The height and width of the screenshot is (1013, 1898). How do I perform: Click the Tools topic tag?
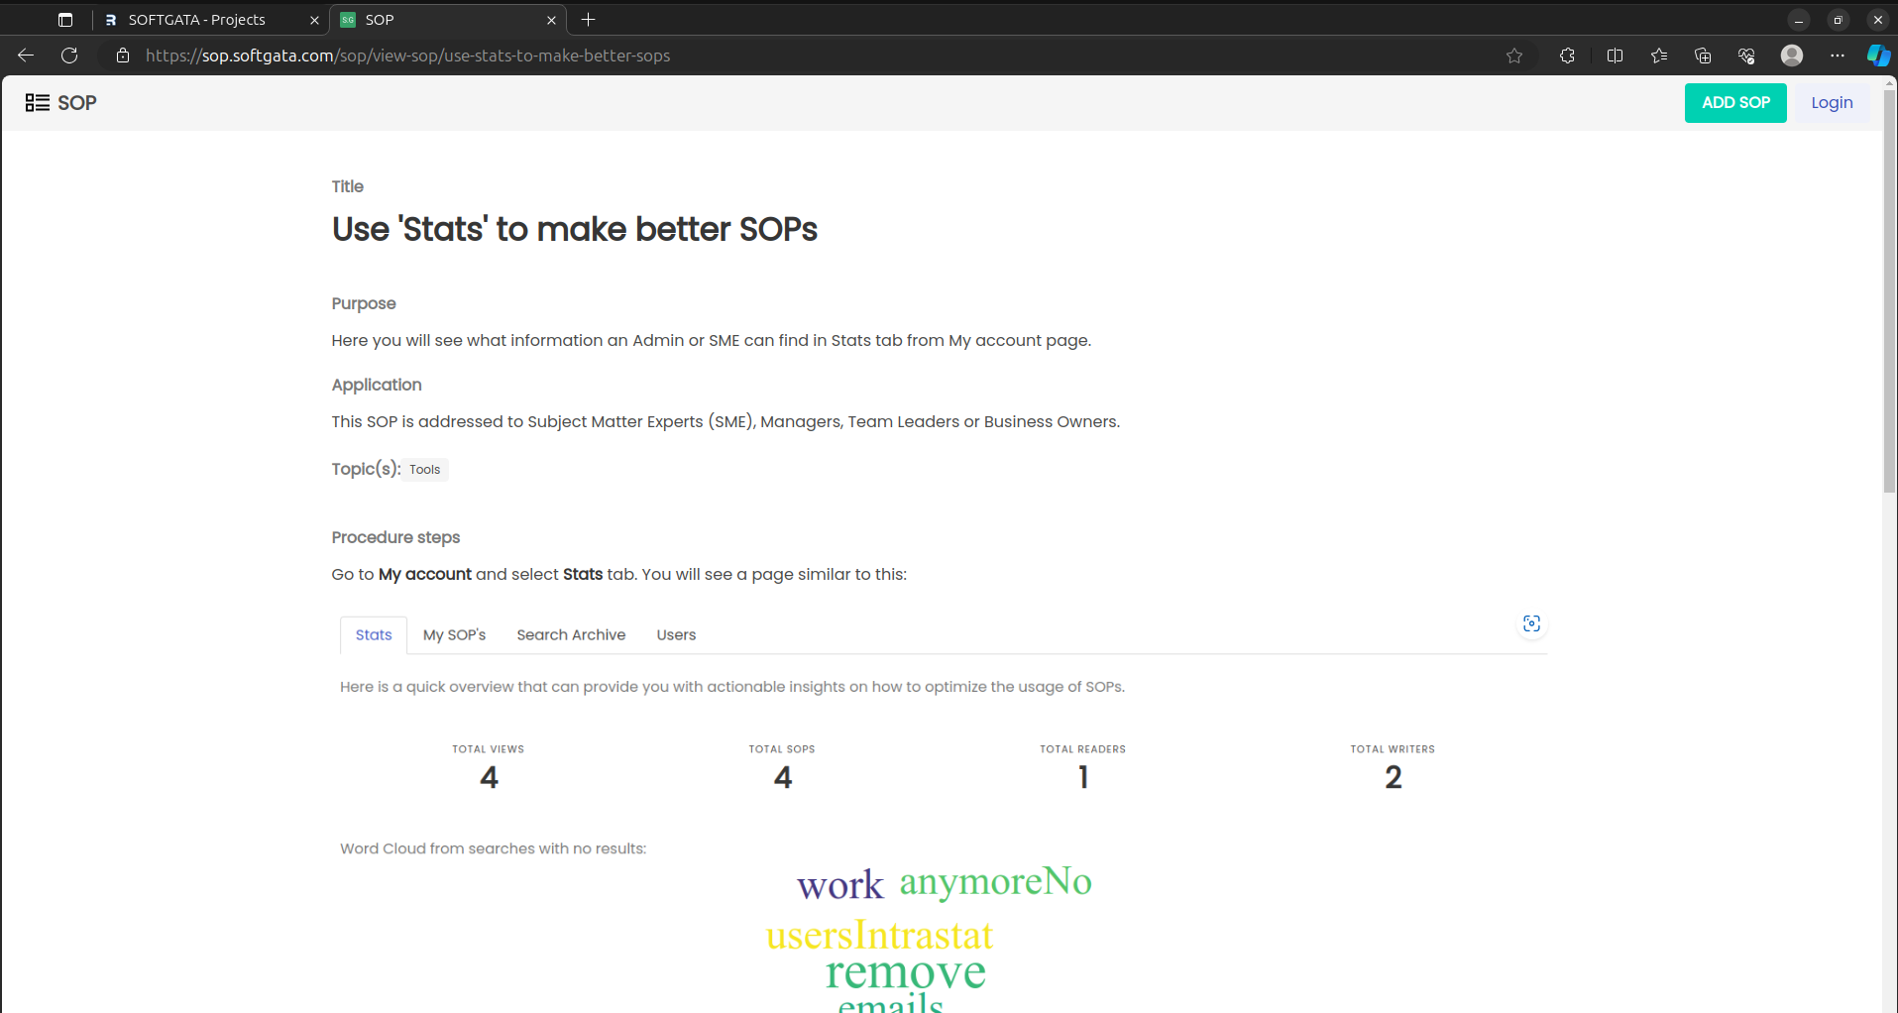pos(424,470)
